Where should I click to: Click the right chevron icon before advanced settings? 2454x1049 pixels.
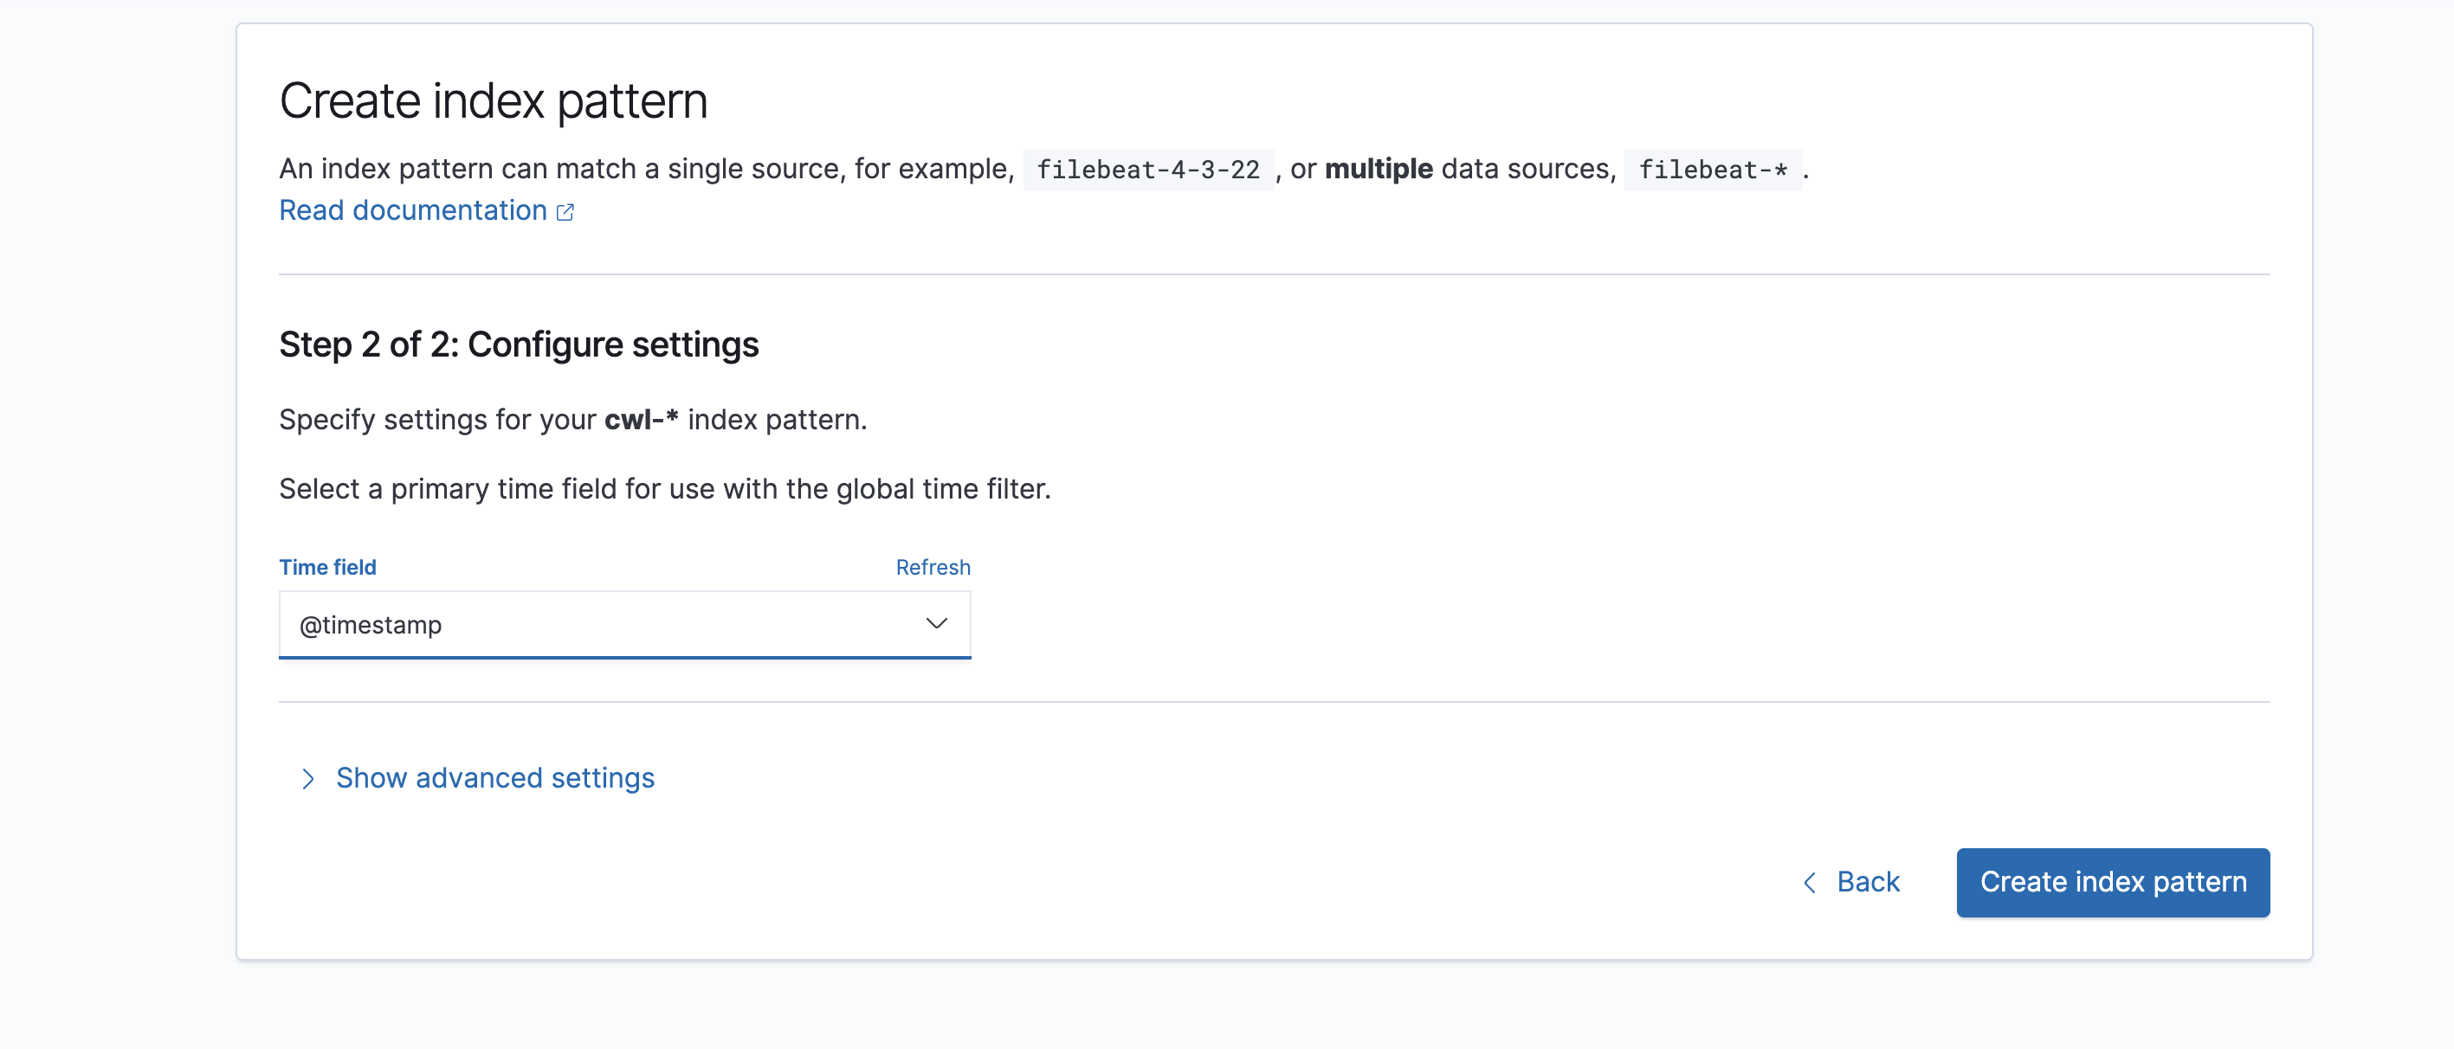307,779
